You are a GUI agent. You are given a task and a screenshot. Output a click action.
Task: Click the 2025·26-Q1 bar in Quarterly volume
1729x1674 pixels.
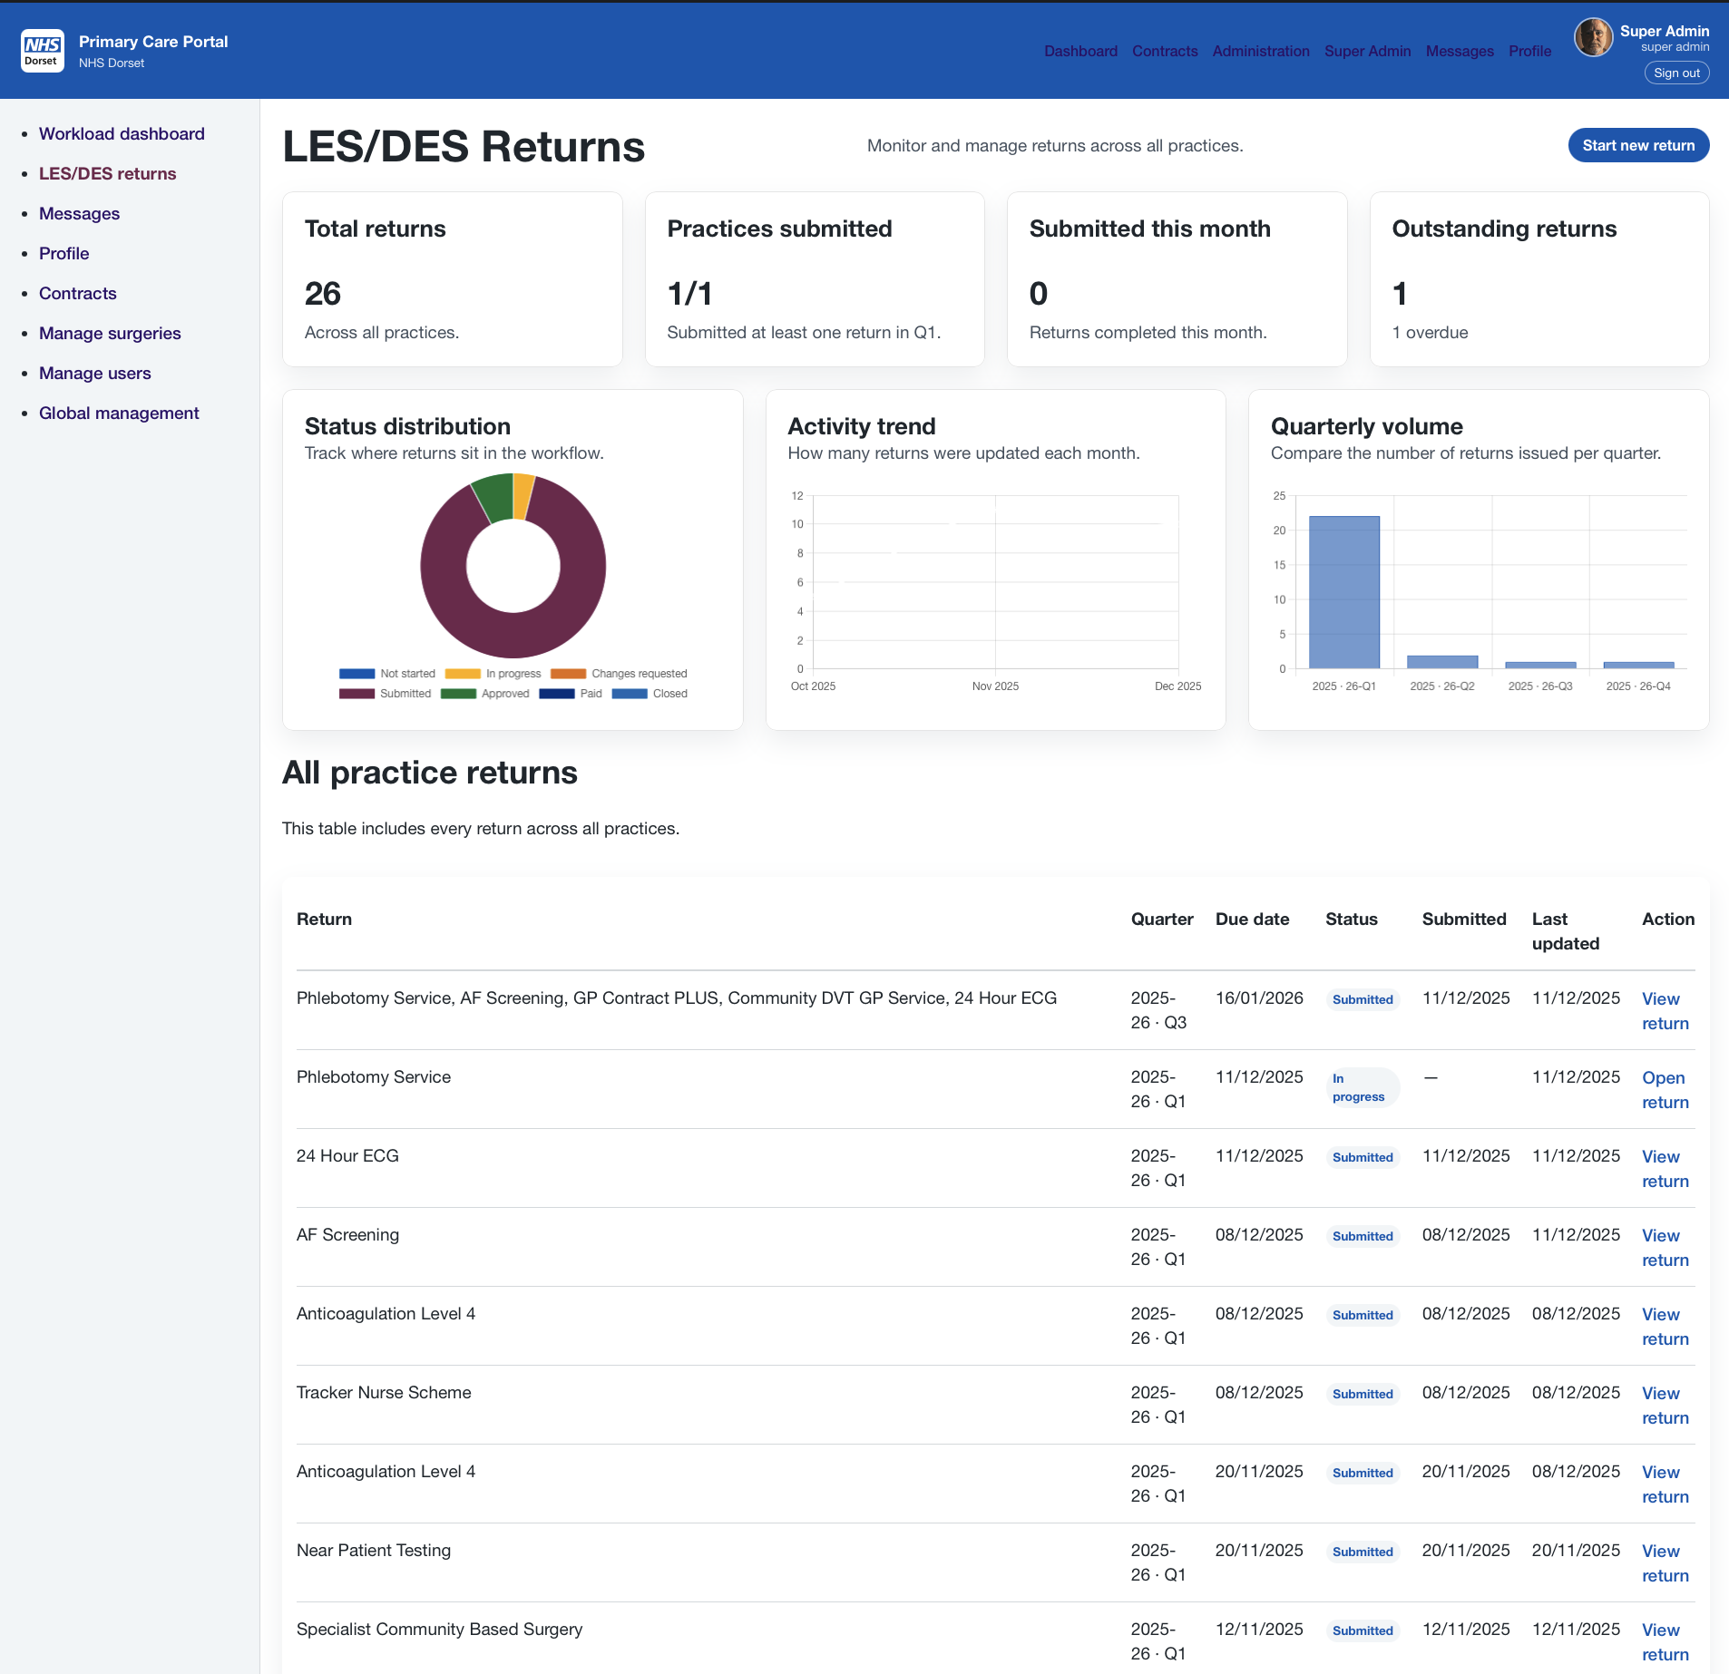(1343, 594)
